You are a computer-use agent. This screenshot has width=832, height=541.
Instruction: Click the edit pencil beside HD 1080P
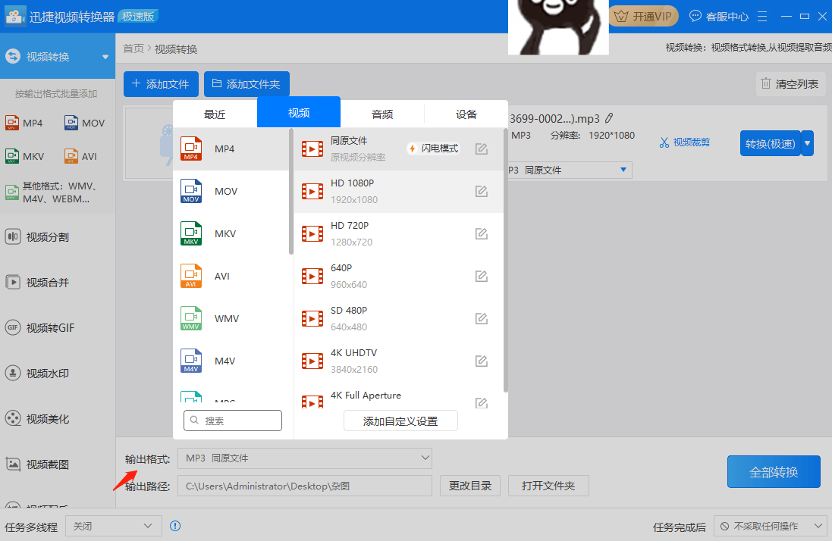[x=481, y=191]
